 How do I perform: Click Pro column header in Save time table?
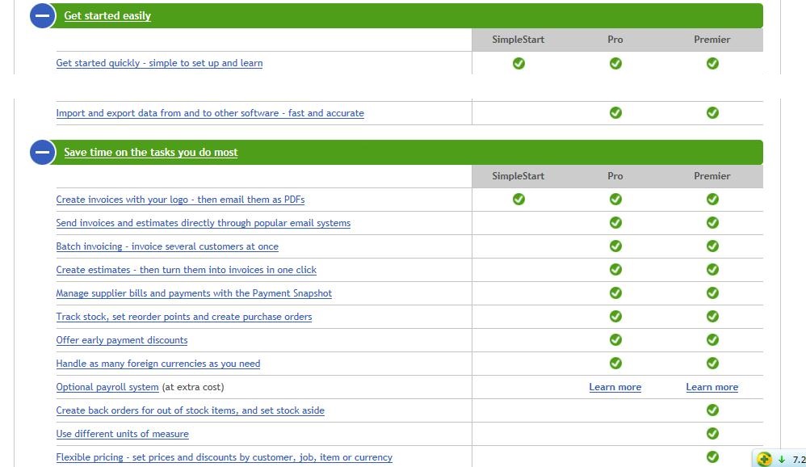pyautogui.click(x=615, y=176)
